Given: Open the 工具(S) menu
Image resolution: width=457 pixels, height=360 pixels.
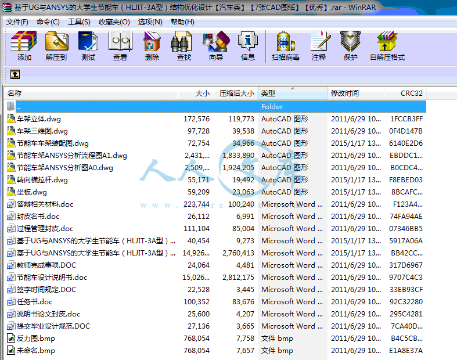Looking at the screenshot, I should 79,22.
